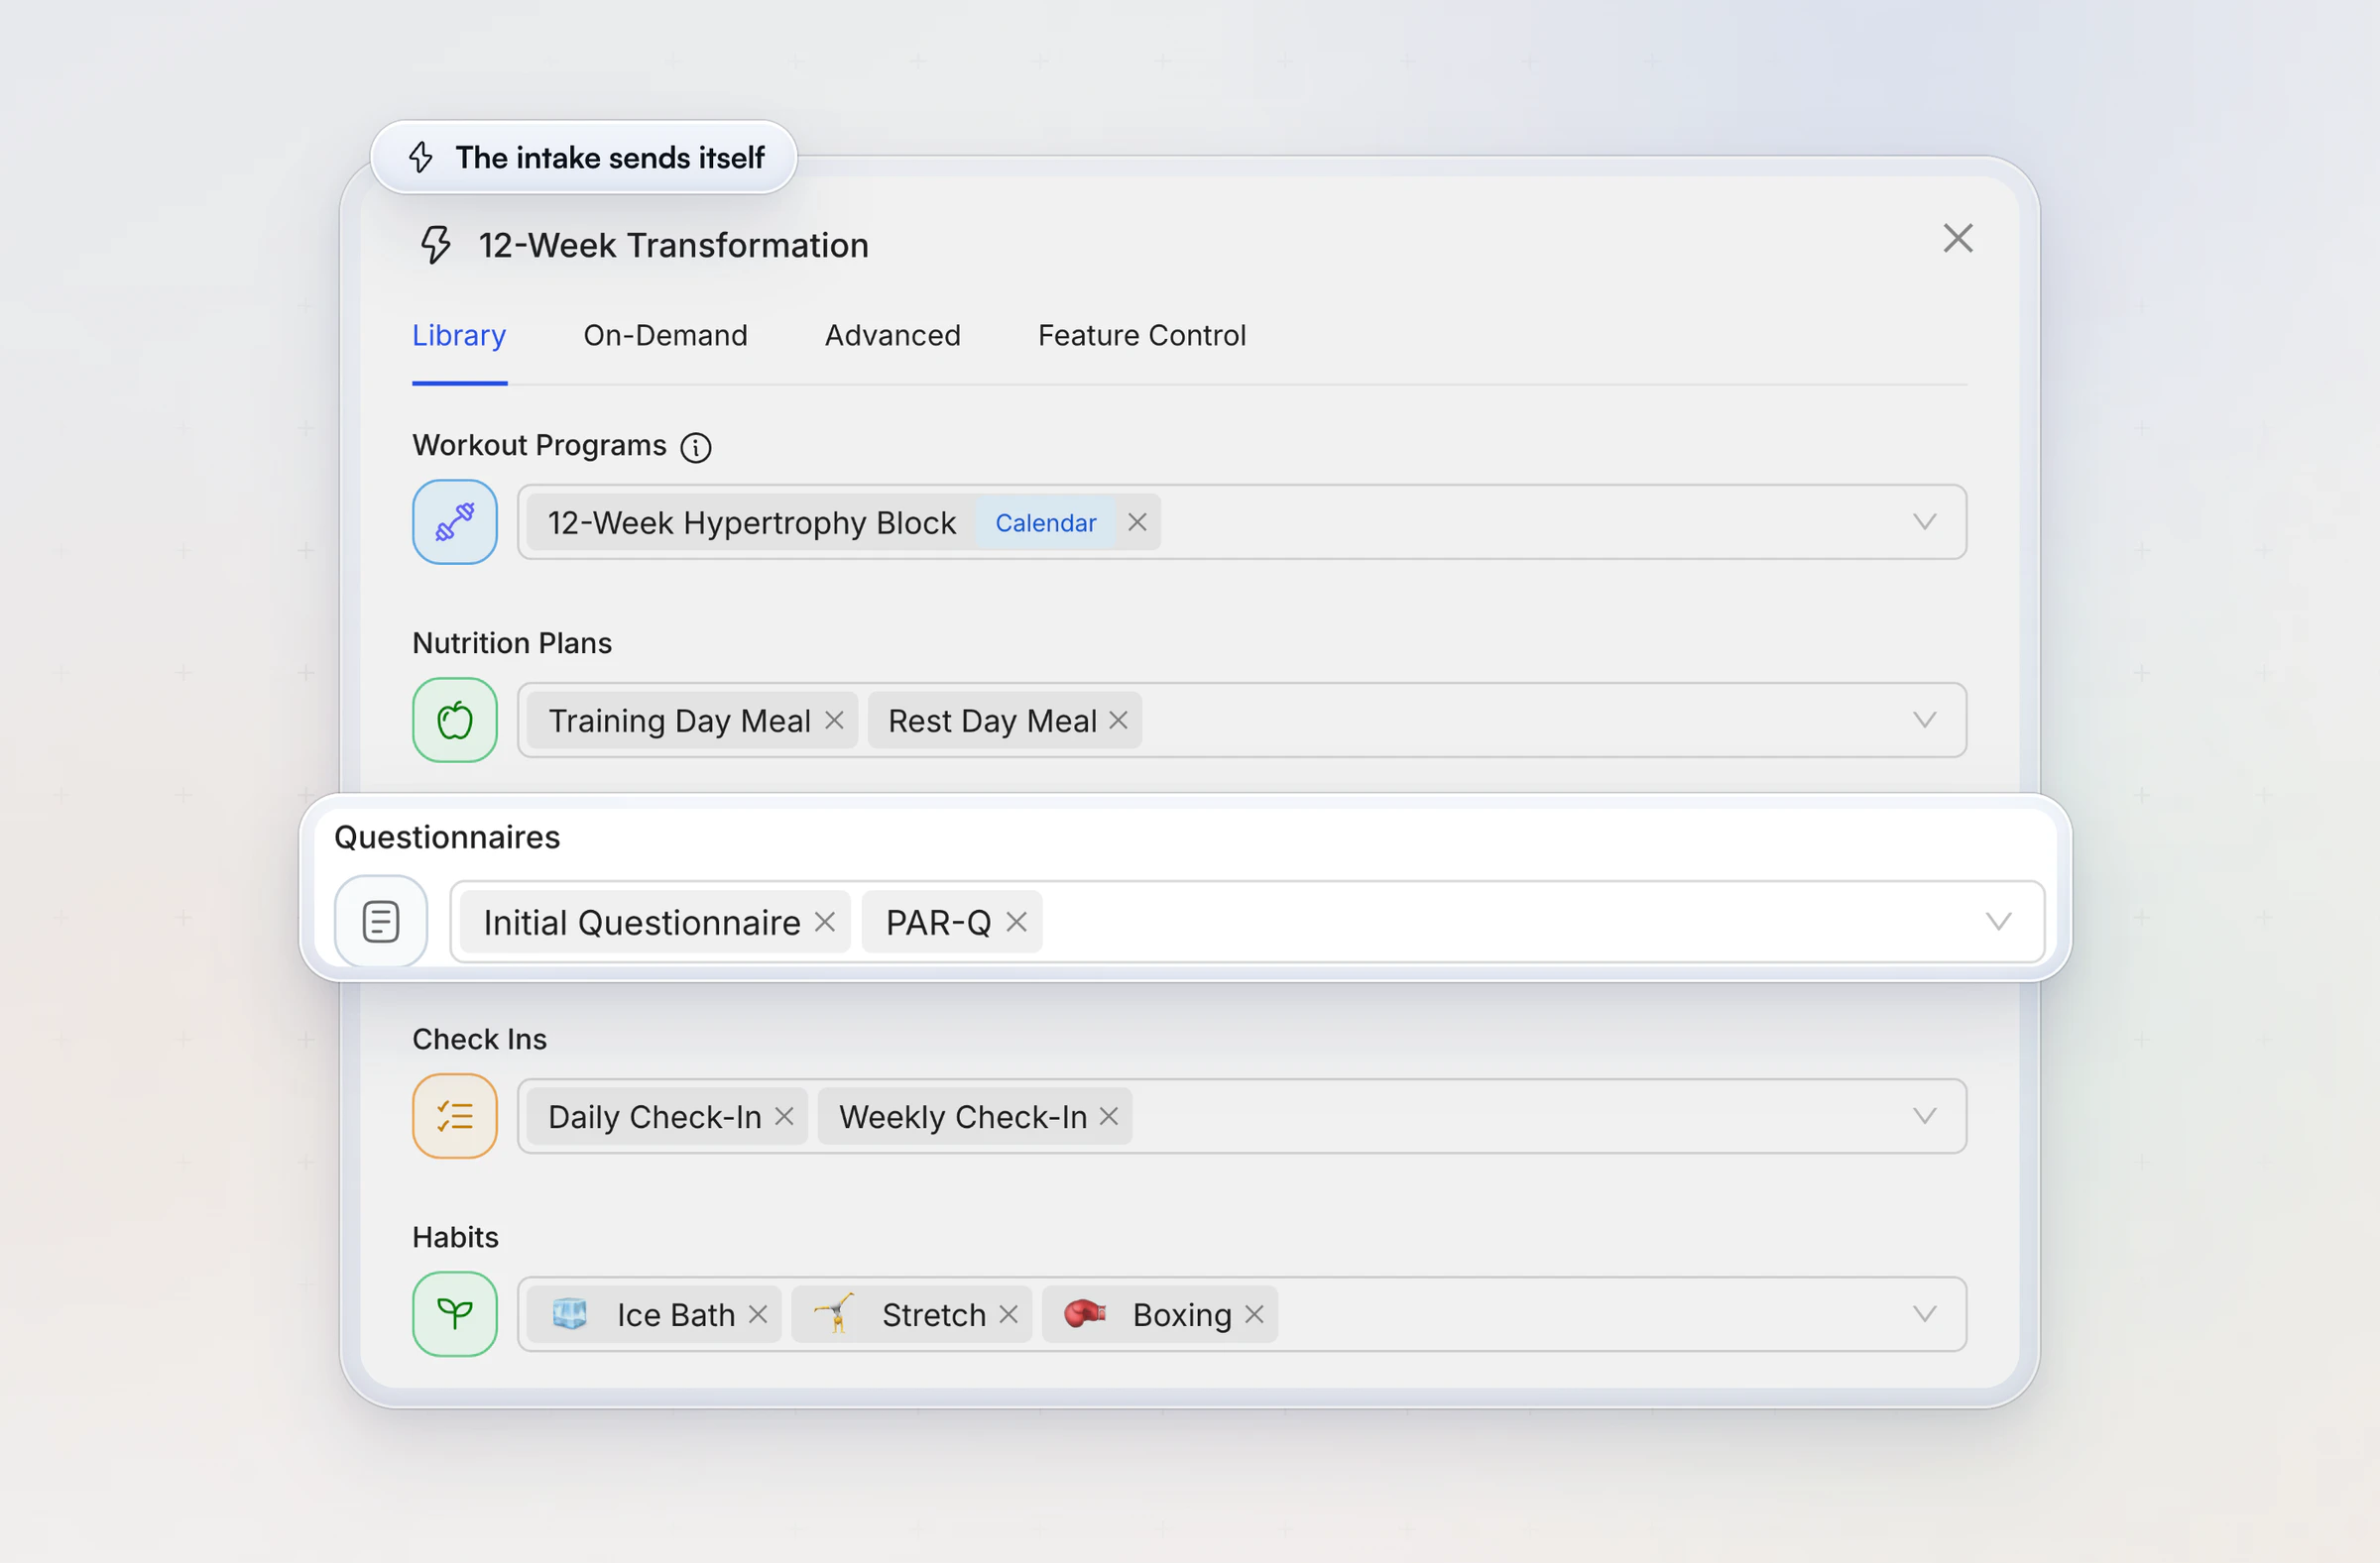Remove Boxing habit chip
Image resolution: width=2380 pixels, height=1563 pixels.
[x=1254, y=1313]
